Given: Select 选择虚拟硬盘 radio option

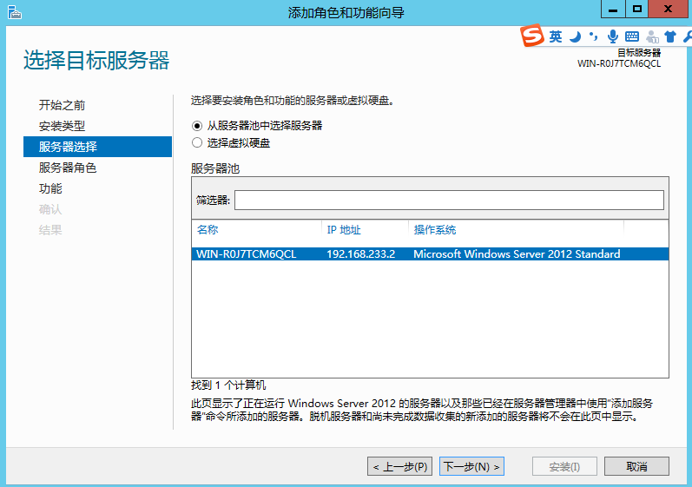Looking at the screenshot, I should [197, 143].
